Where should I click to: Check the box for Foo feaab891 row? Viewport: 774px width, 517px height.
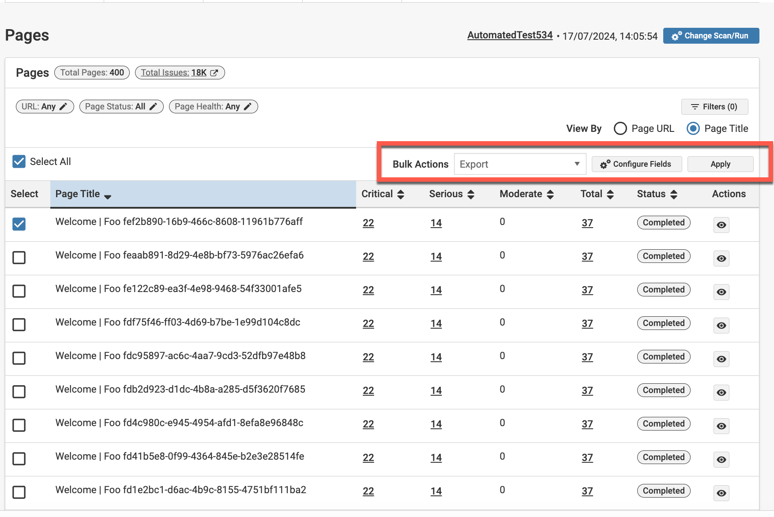(19, 258)
